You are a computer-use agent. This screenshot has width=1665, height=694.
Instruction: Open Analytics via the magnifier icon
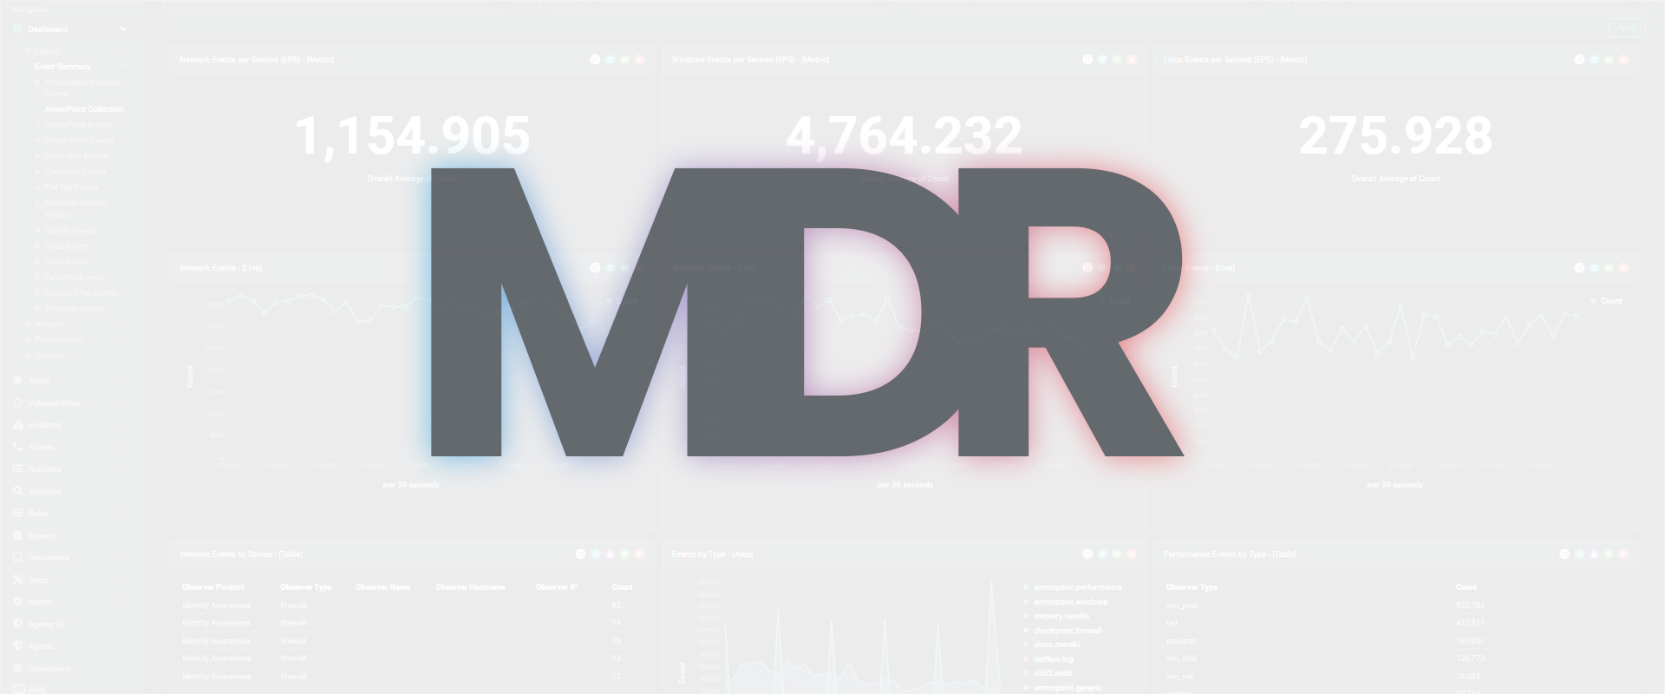pyautogui.click(x=17, y=492)
